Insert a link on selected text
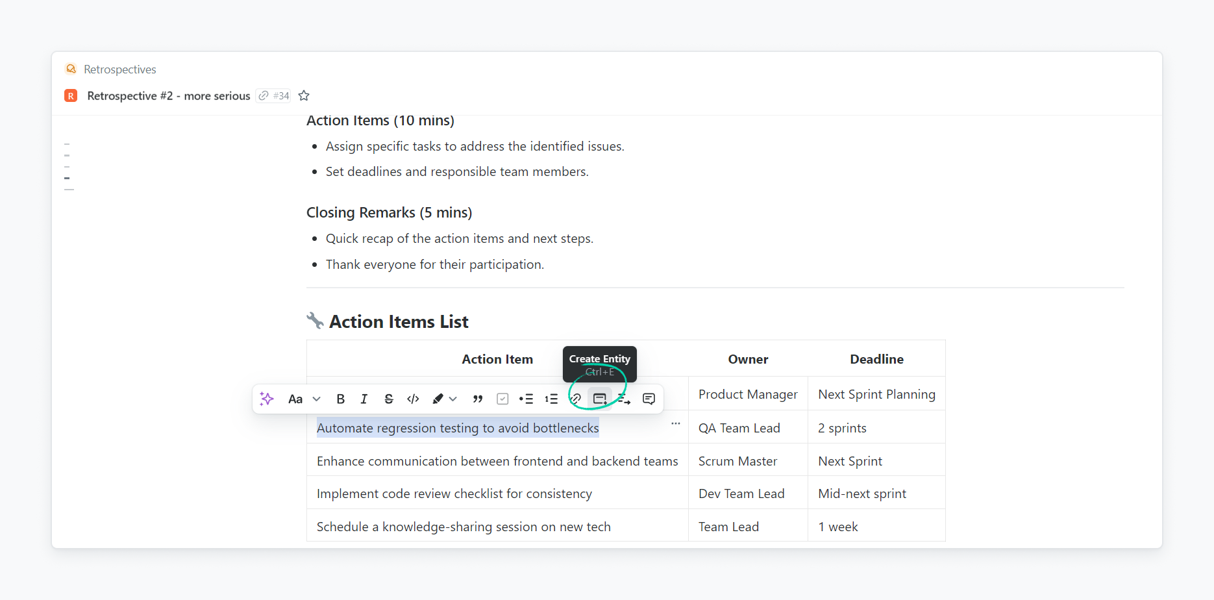This screenshot has width=1214, height=600. [x=575, y=399]
